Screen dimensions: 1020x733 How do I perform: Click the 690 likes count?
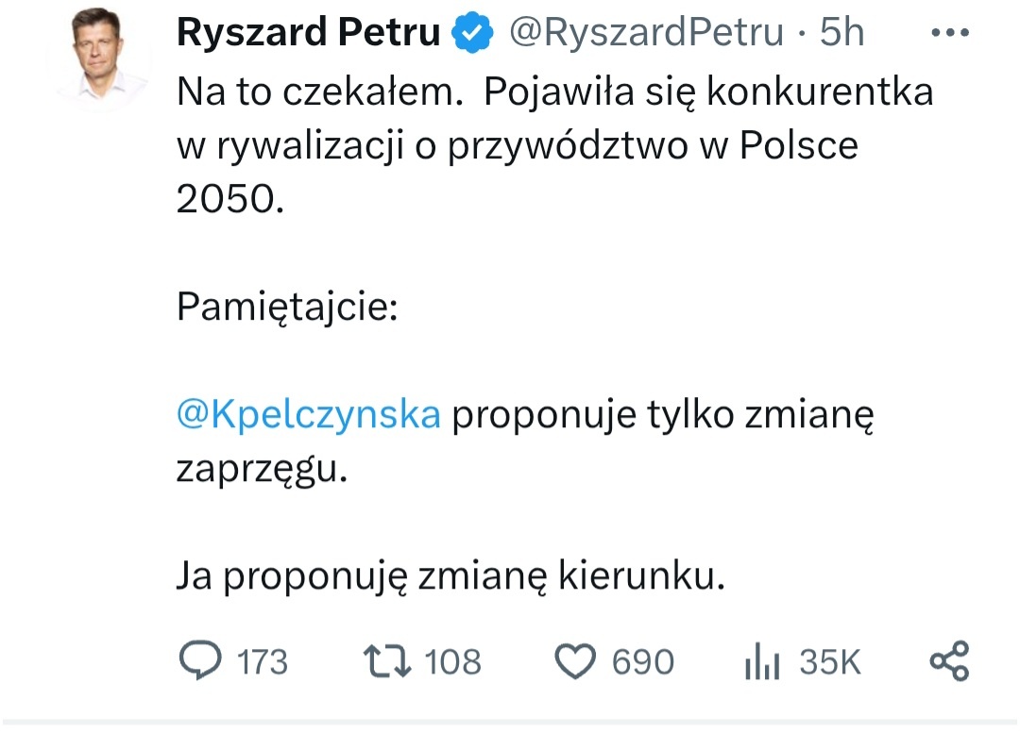click(642, 662)
